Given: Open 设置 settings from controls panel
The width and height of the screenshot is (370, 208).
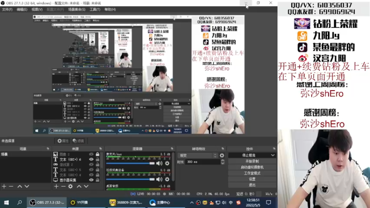Looking at the screenshot, I should pos(252,179).
